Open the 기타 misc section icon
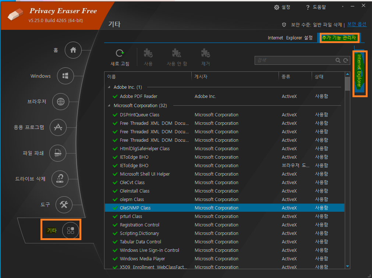 (70, 230)
